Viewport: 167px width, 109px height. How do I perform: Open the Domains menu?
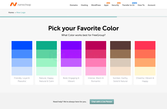coord(74,5)
